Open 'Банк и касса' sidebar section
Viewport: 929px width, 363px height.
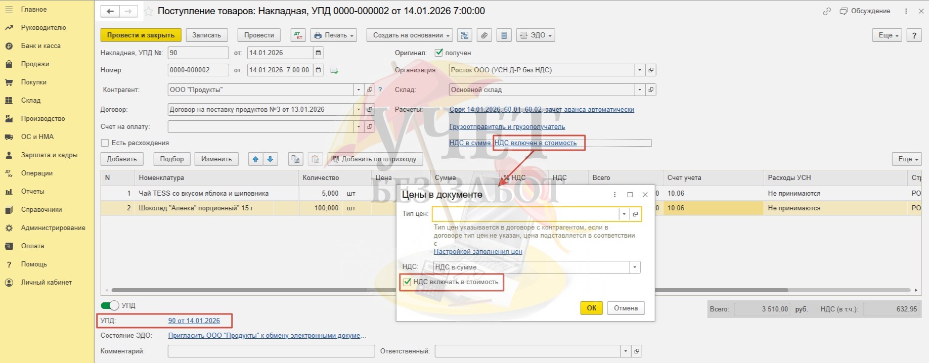point(40,46)
